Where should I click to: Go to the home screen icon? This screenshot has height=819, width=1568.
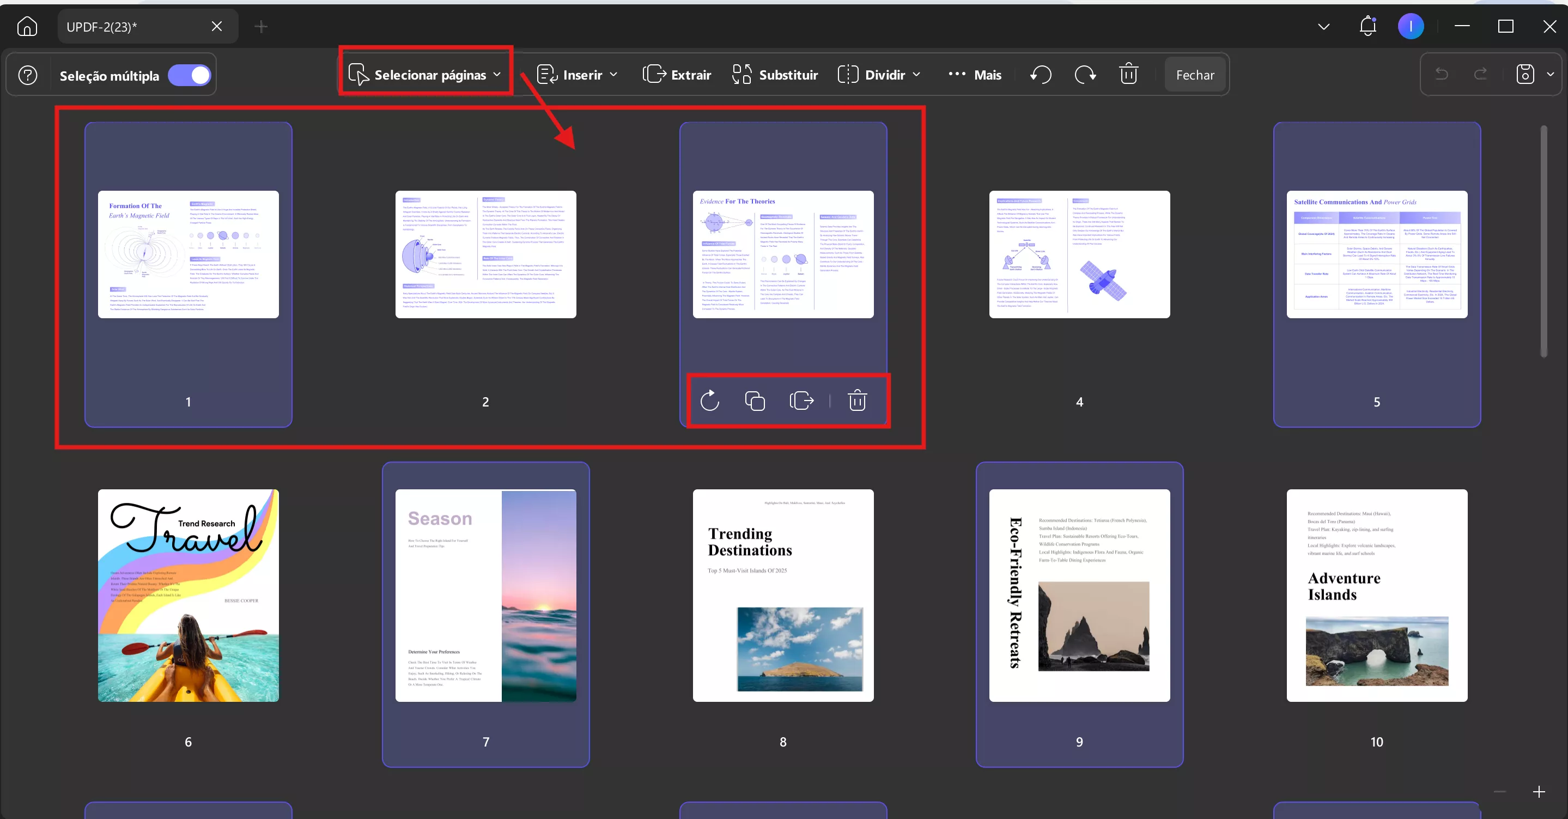(27, 26)
